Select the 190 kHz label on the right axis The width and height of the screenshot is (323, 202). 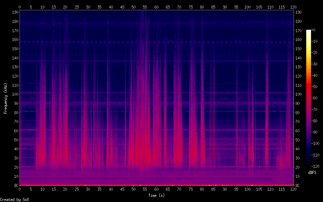click(299, 12)
